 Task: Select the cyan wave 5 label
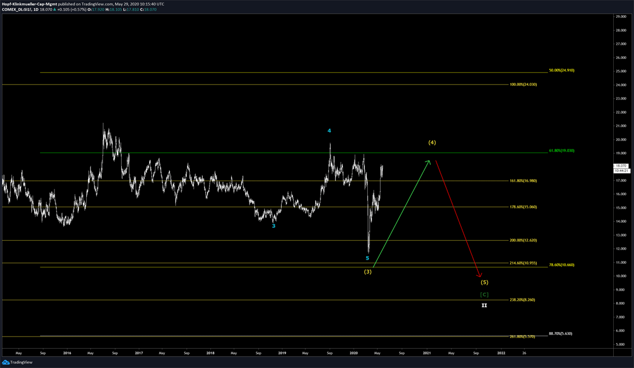coord(368,258)
